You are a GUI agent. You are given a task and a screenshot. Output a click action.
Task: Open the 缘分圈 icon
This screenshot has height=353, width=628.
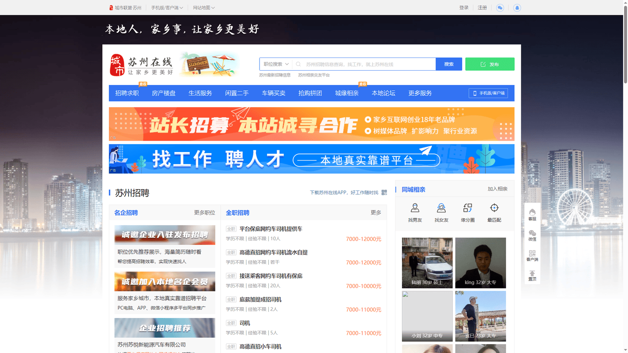tap(468, 208)
